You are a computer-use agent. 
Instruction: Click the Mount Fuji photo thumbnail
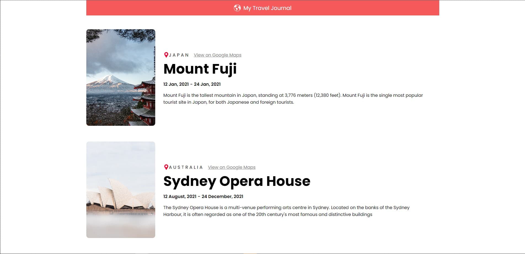coord(121,77)
